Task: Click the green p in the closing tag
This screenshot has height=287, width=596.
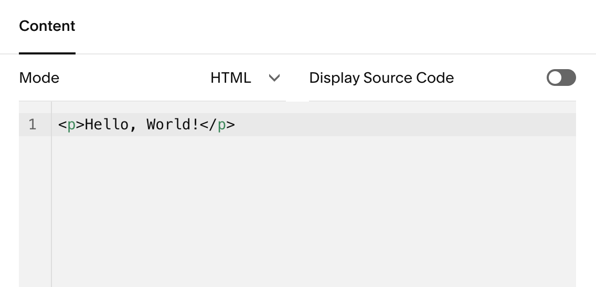Action: (x=221, y=125)
